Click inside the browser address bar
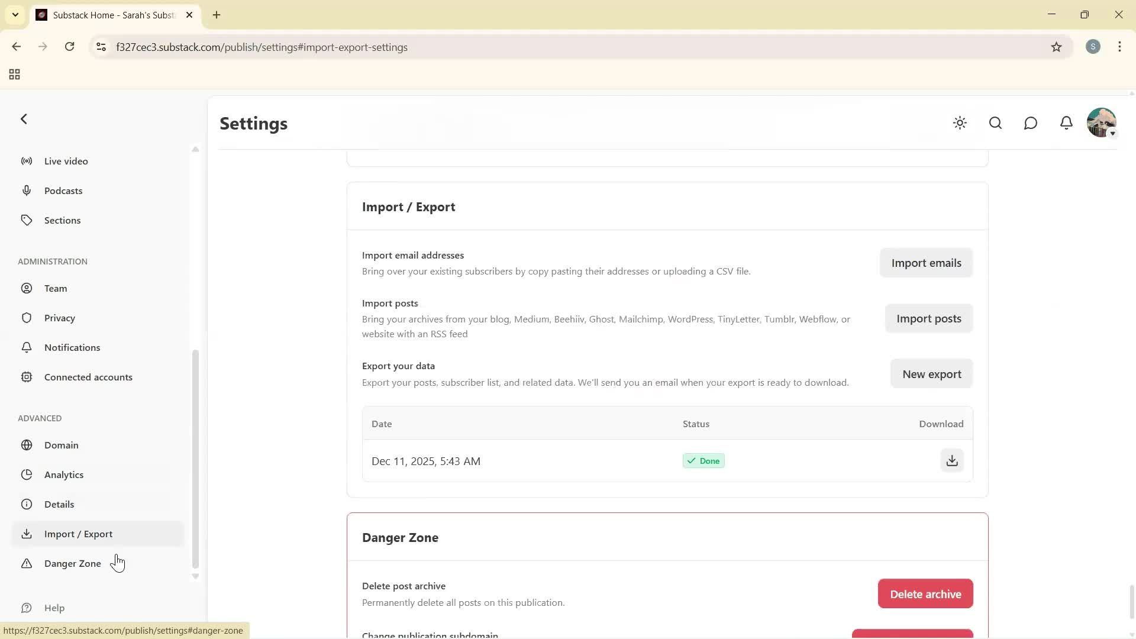The height and width of the screenshot is (639, 1136). point(355,47)
